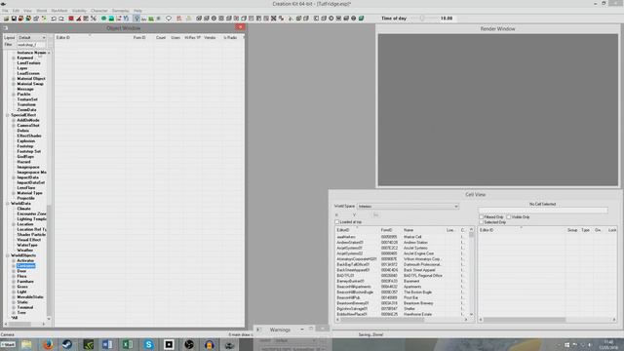Click the Render Window viewport
This screenshot has height=351, width=624.
coord(497,109)
